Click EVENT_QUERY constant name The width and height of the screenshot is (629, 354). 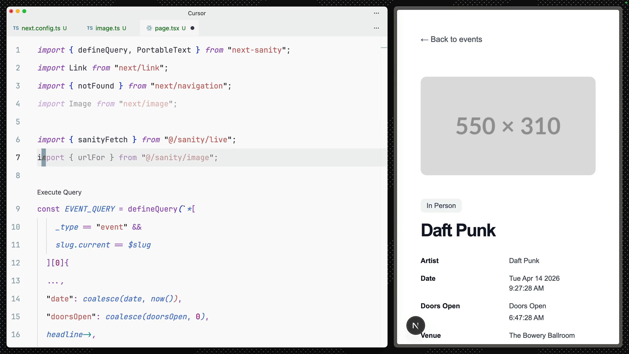click(x=90, y=209)
